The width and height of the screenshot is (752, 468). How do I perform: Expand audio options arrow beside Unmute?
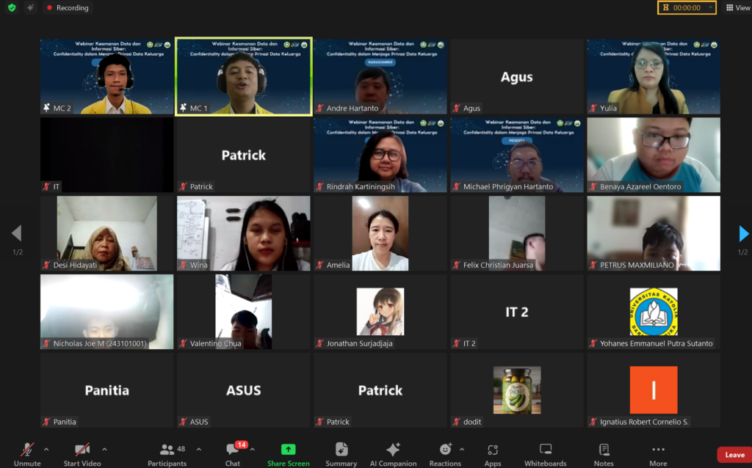[x=46, y=449]
